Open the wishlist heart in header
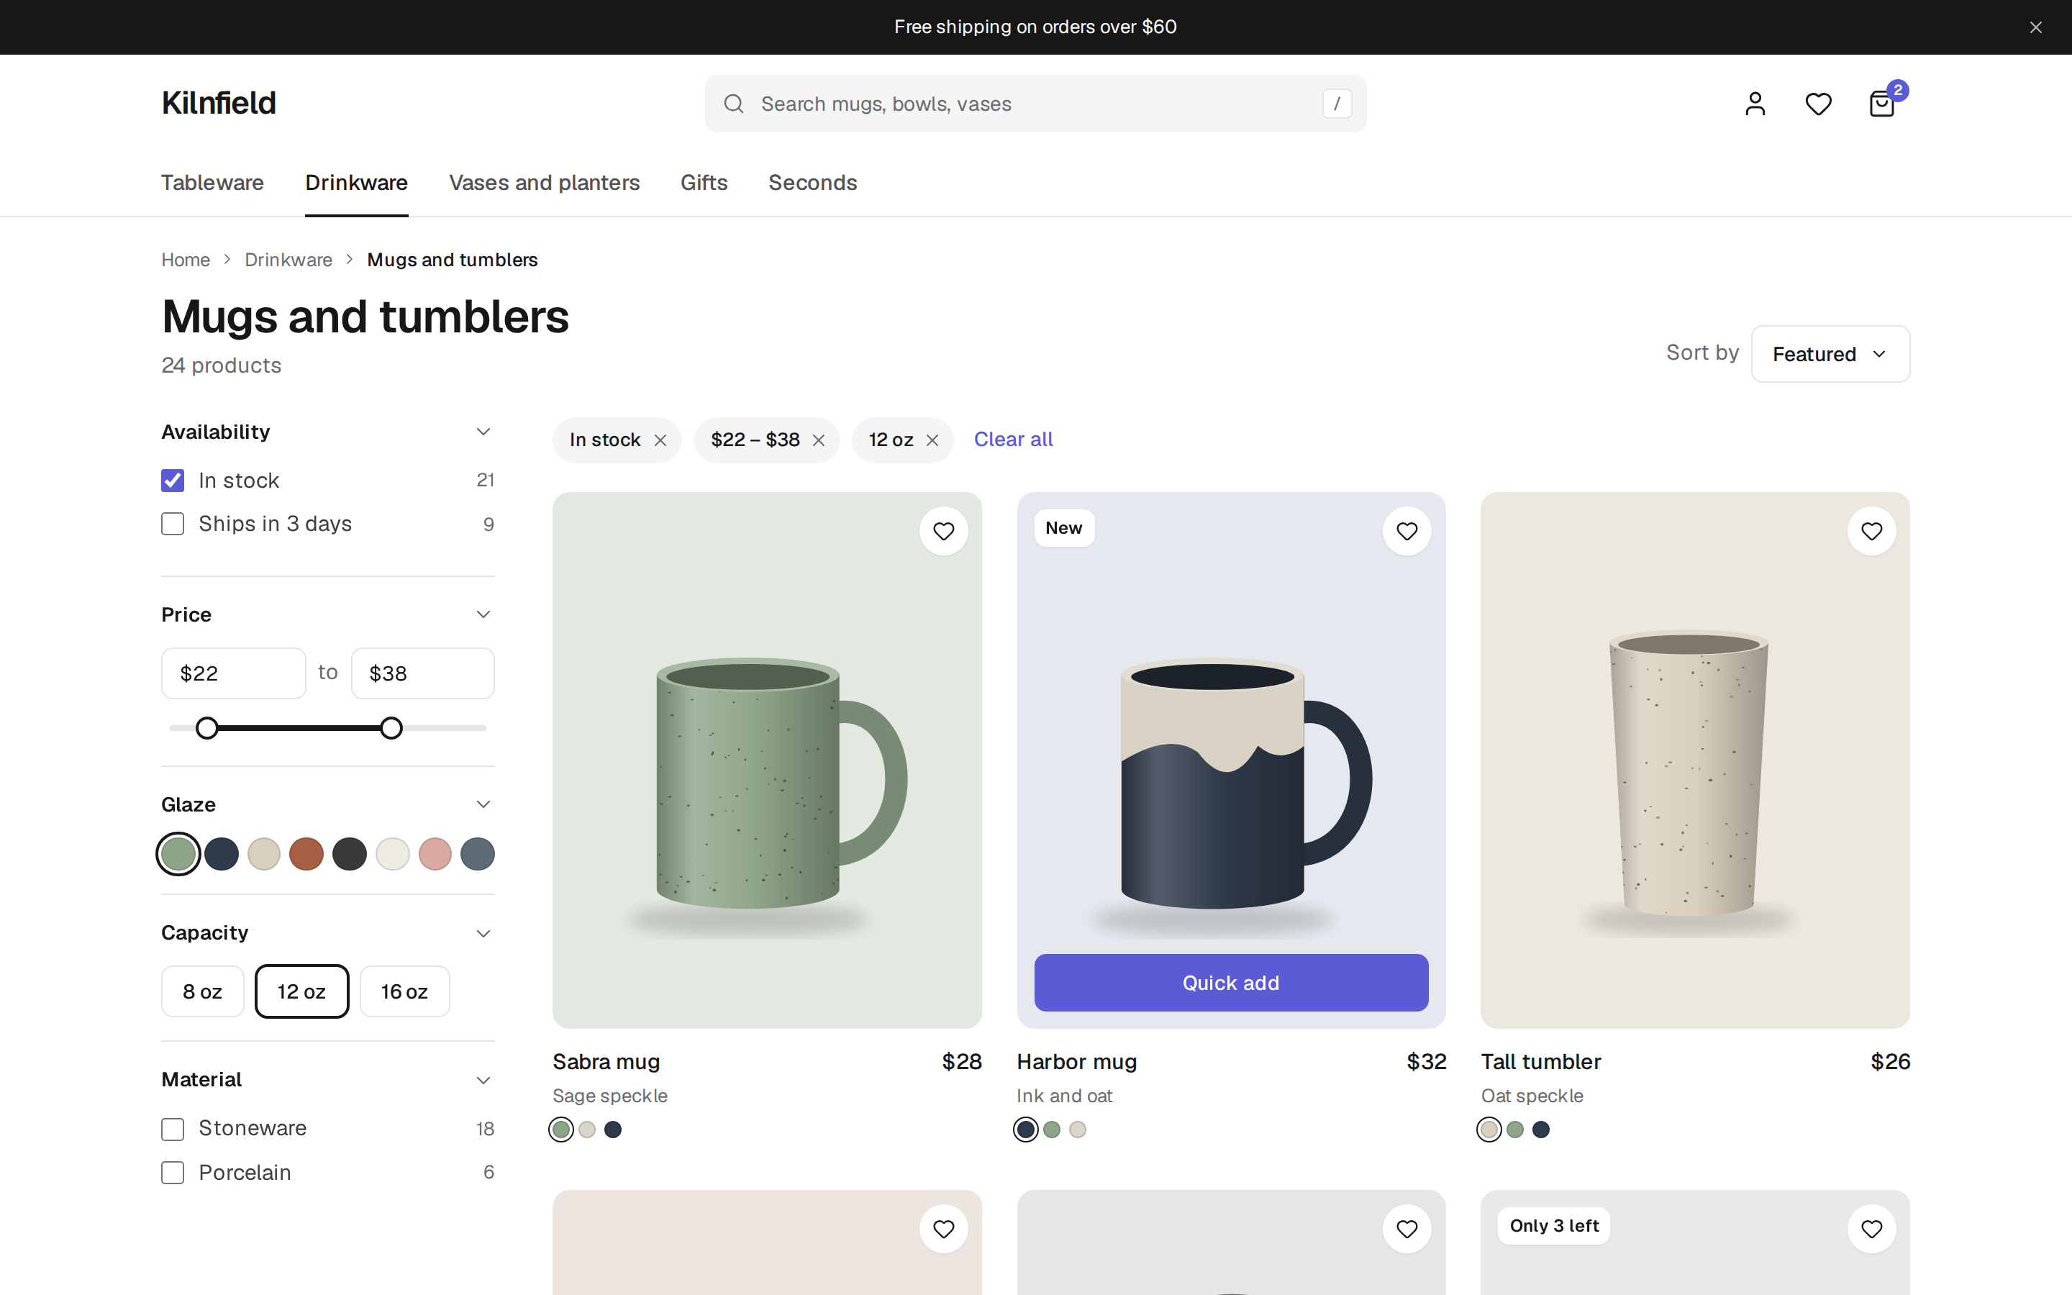The width and height of the screenshot is (2072, 1295). [x=1818, y=104]
